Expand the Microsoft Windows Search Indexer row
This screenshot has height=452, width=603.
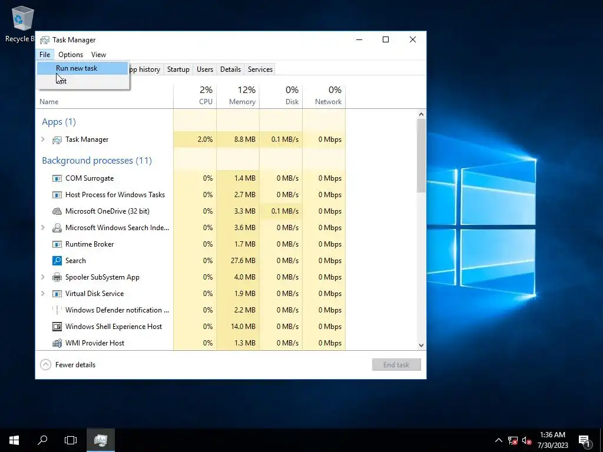tap(43, 228)
